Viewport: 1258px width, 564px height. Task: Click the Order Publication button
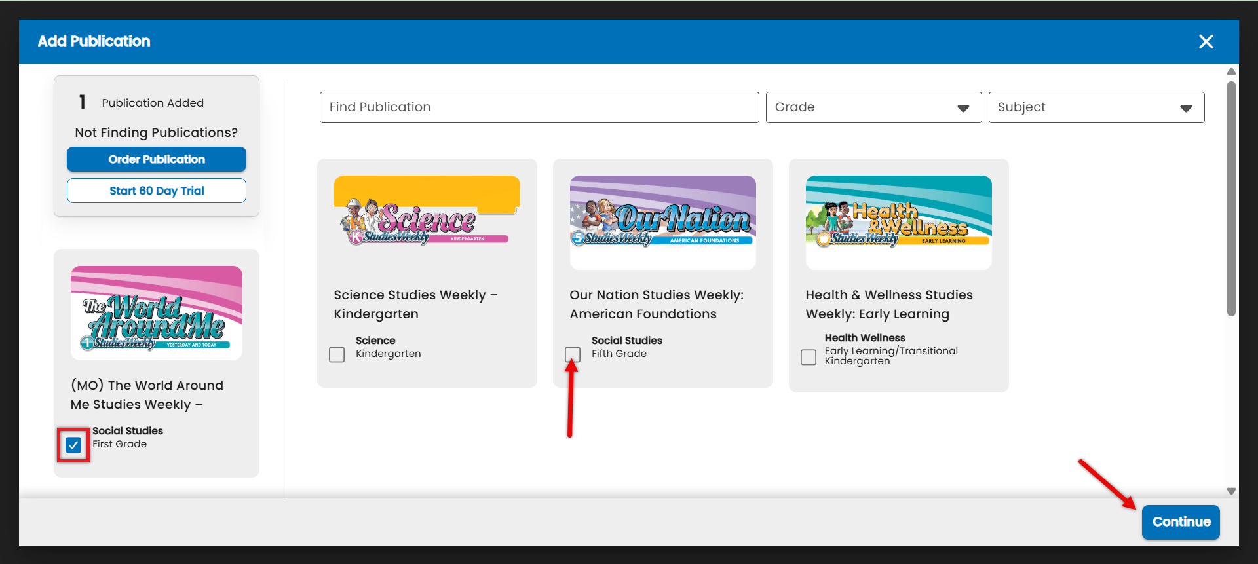(157, 159)
